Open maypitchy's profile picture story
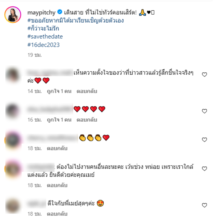 point(13,15)
